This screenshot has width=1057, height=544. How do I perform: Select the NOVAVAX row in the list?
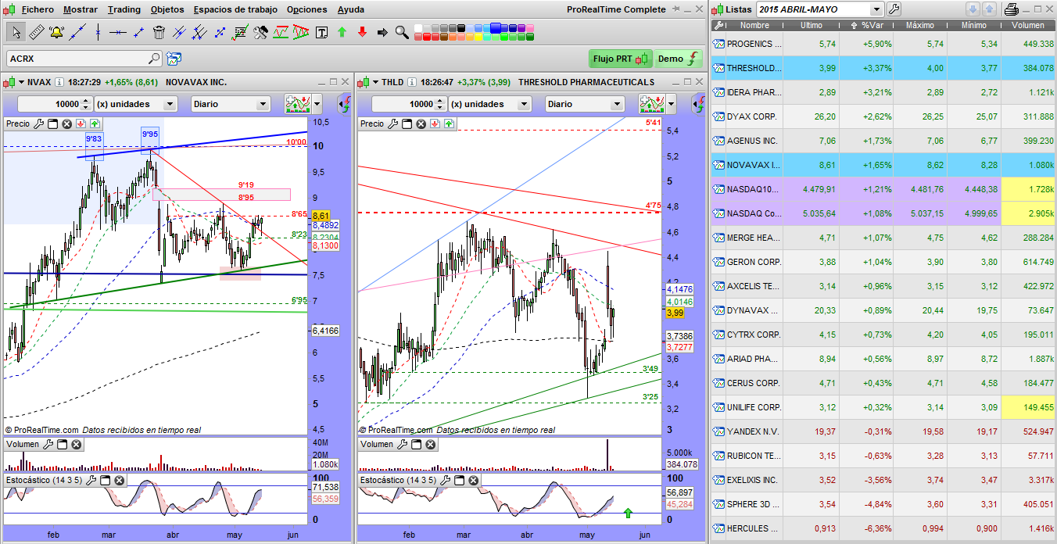[883, 165]
